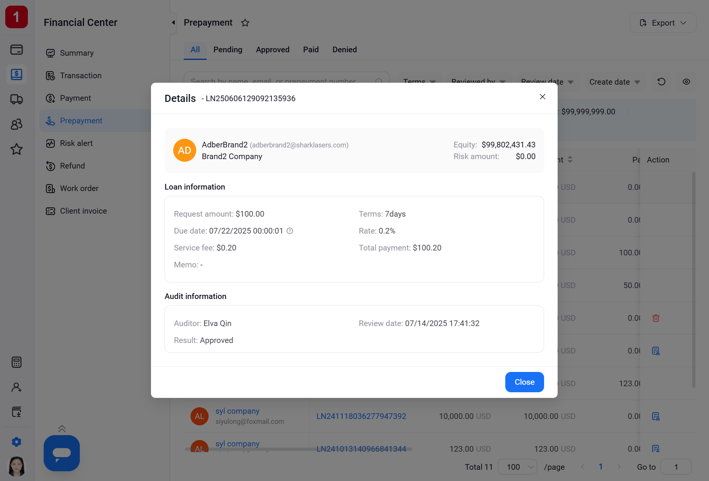Close the Details dialog with X icon
This screenshot has width=709, height=481.
click(543, 97)
